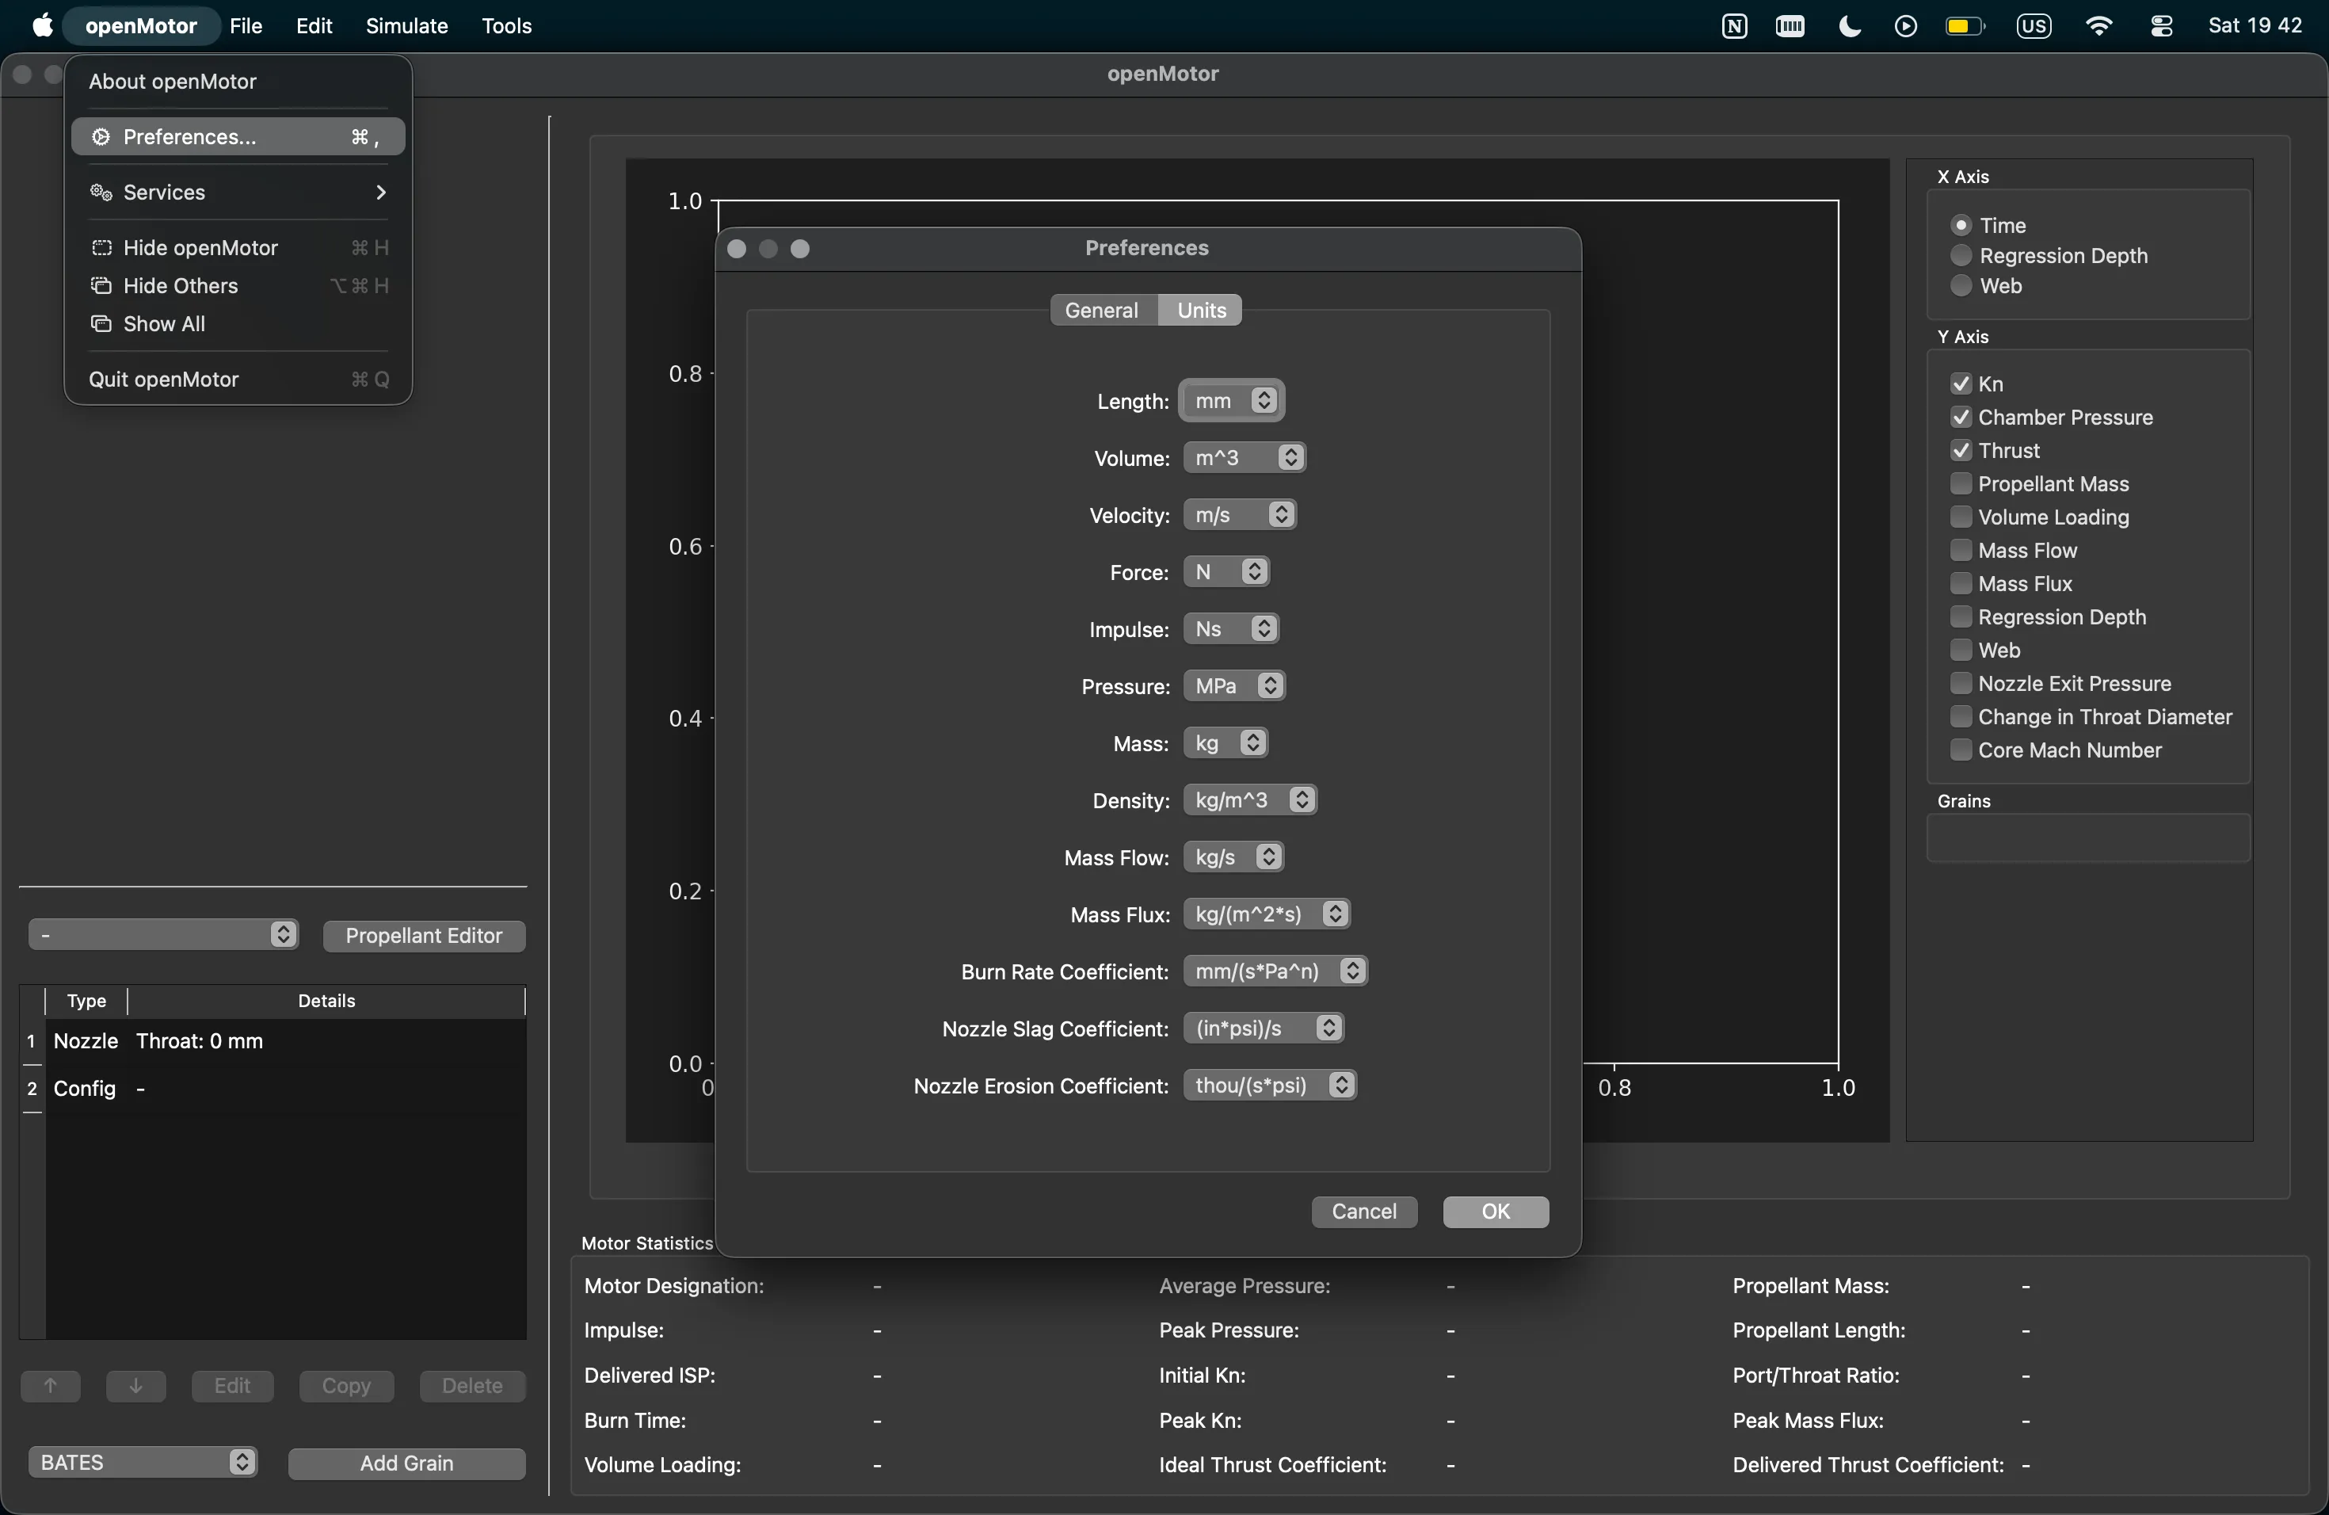Image resolution: width=2329 pixels, height=1515 pixels.
Task: Enable Core Mach Number checkbox
Action: point(1961,750)
